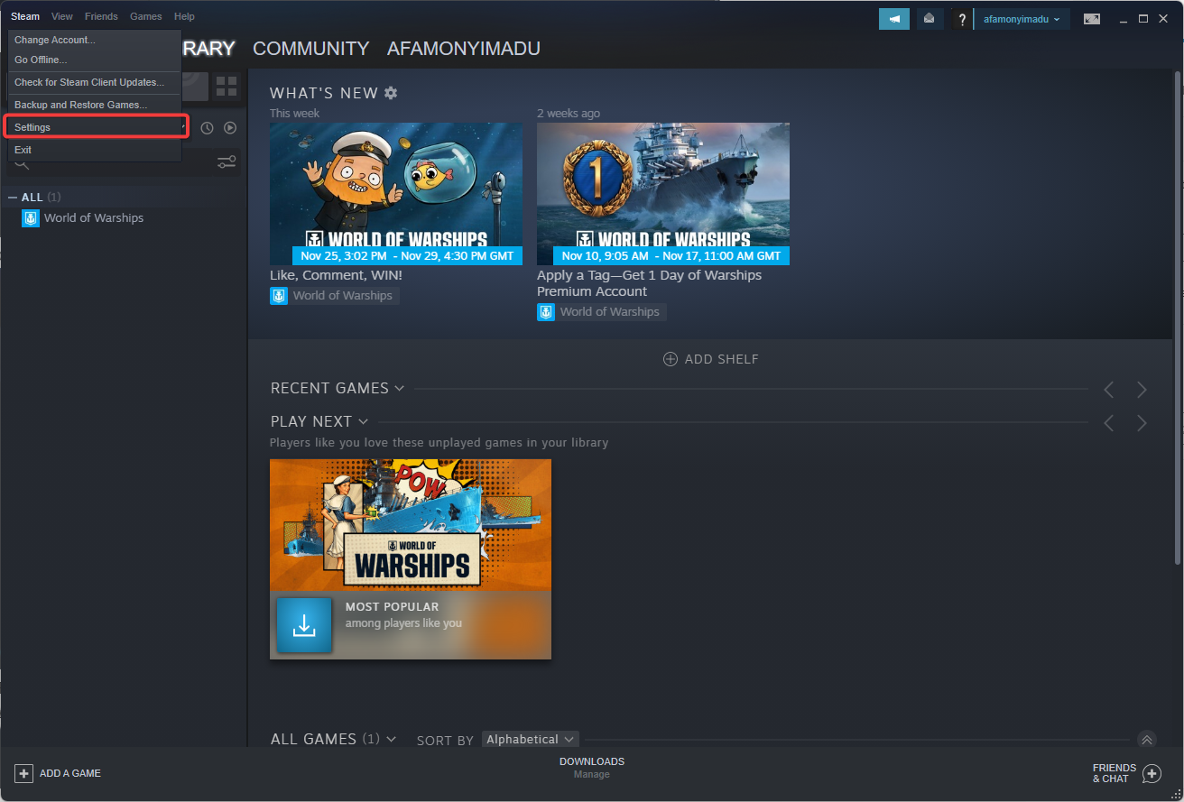Click Apply a Tag—Get 1 Day headline
Viewport: 1184px width, 802px height.
tap(649, 283)
